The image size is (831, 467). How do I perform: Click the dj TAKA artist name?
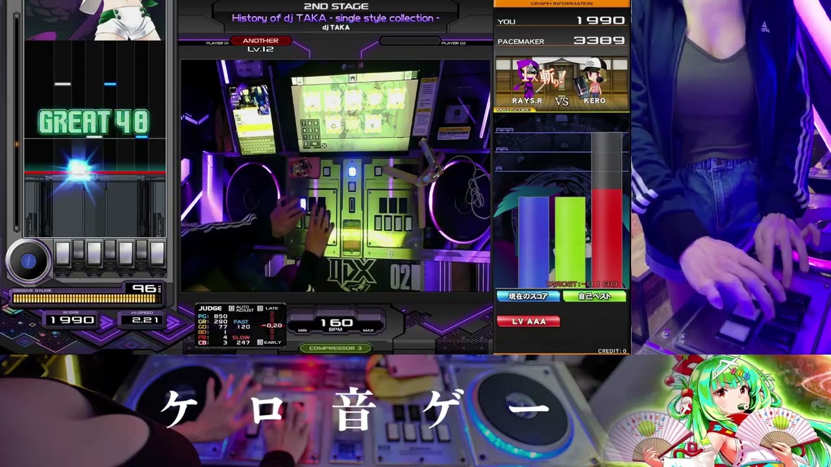click(x=336, y=27)
